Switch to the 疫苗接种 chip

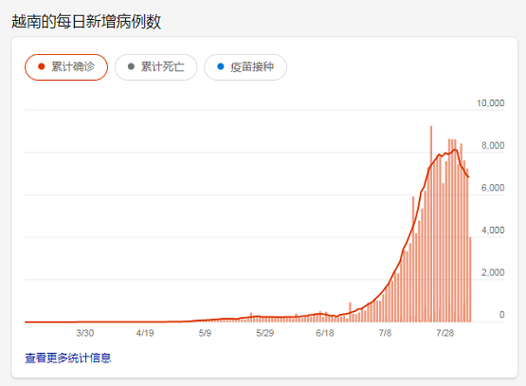coord(245,67)
